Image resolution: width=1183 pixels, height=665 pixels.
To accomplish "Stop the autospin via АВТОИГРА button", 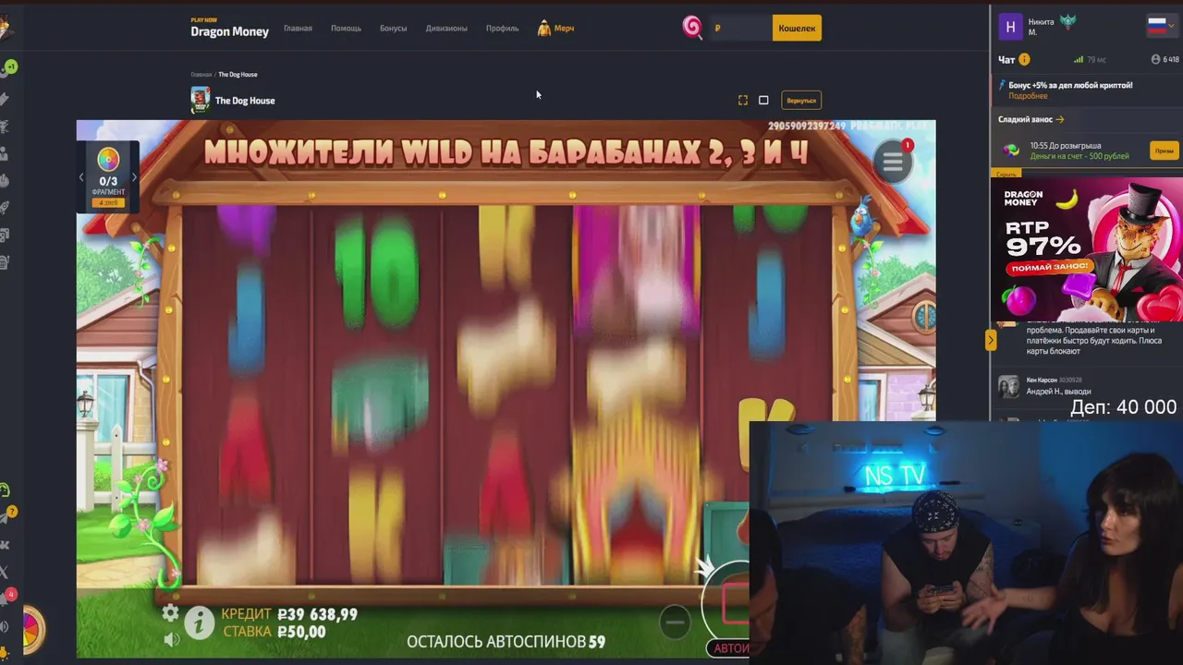I will click(x=729, y=647).
